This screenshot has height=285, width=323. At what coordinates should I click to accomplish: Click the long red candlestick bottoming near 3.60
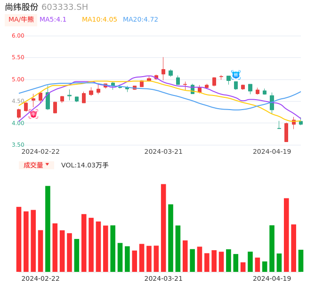click(286, 132)
